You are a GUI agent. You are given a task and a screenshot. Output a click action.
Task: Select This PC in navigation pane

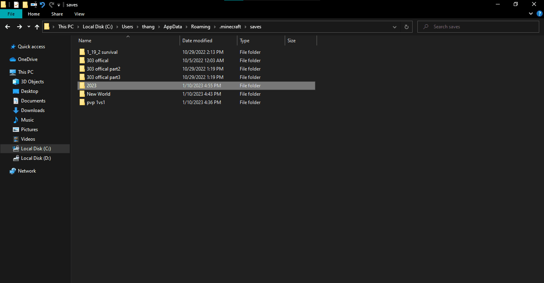tap(25, 72)
